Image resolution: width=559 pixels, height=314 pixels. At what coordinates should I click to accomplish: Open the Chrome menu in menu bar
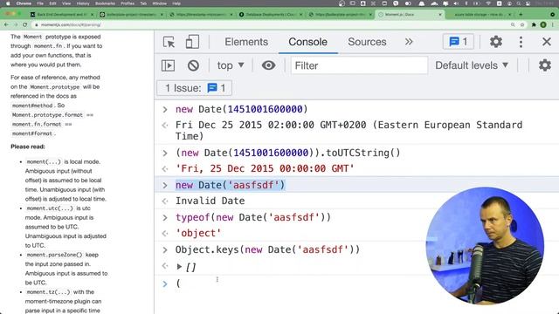(x=24, y=3)
